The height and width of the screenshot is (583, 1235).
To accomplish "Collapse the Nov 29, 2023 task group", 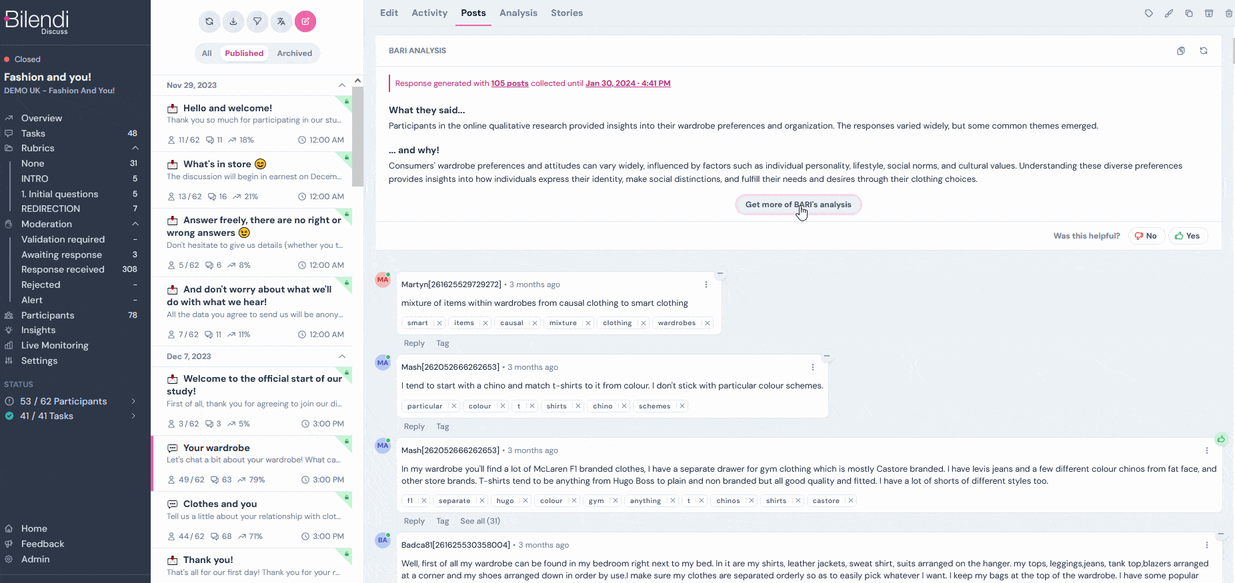I will coord(342,85).
